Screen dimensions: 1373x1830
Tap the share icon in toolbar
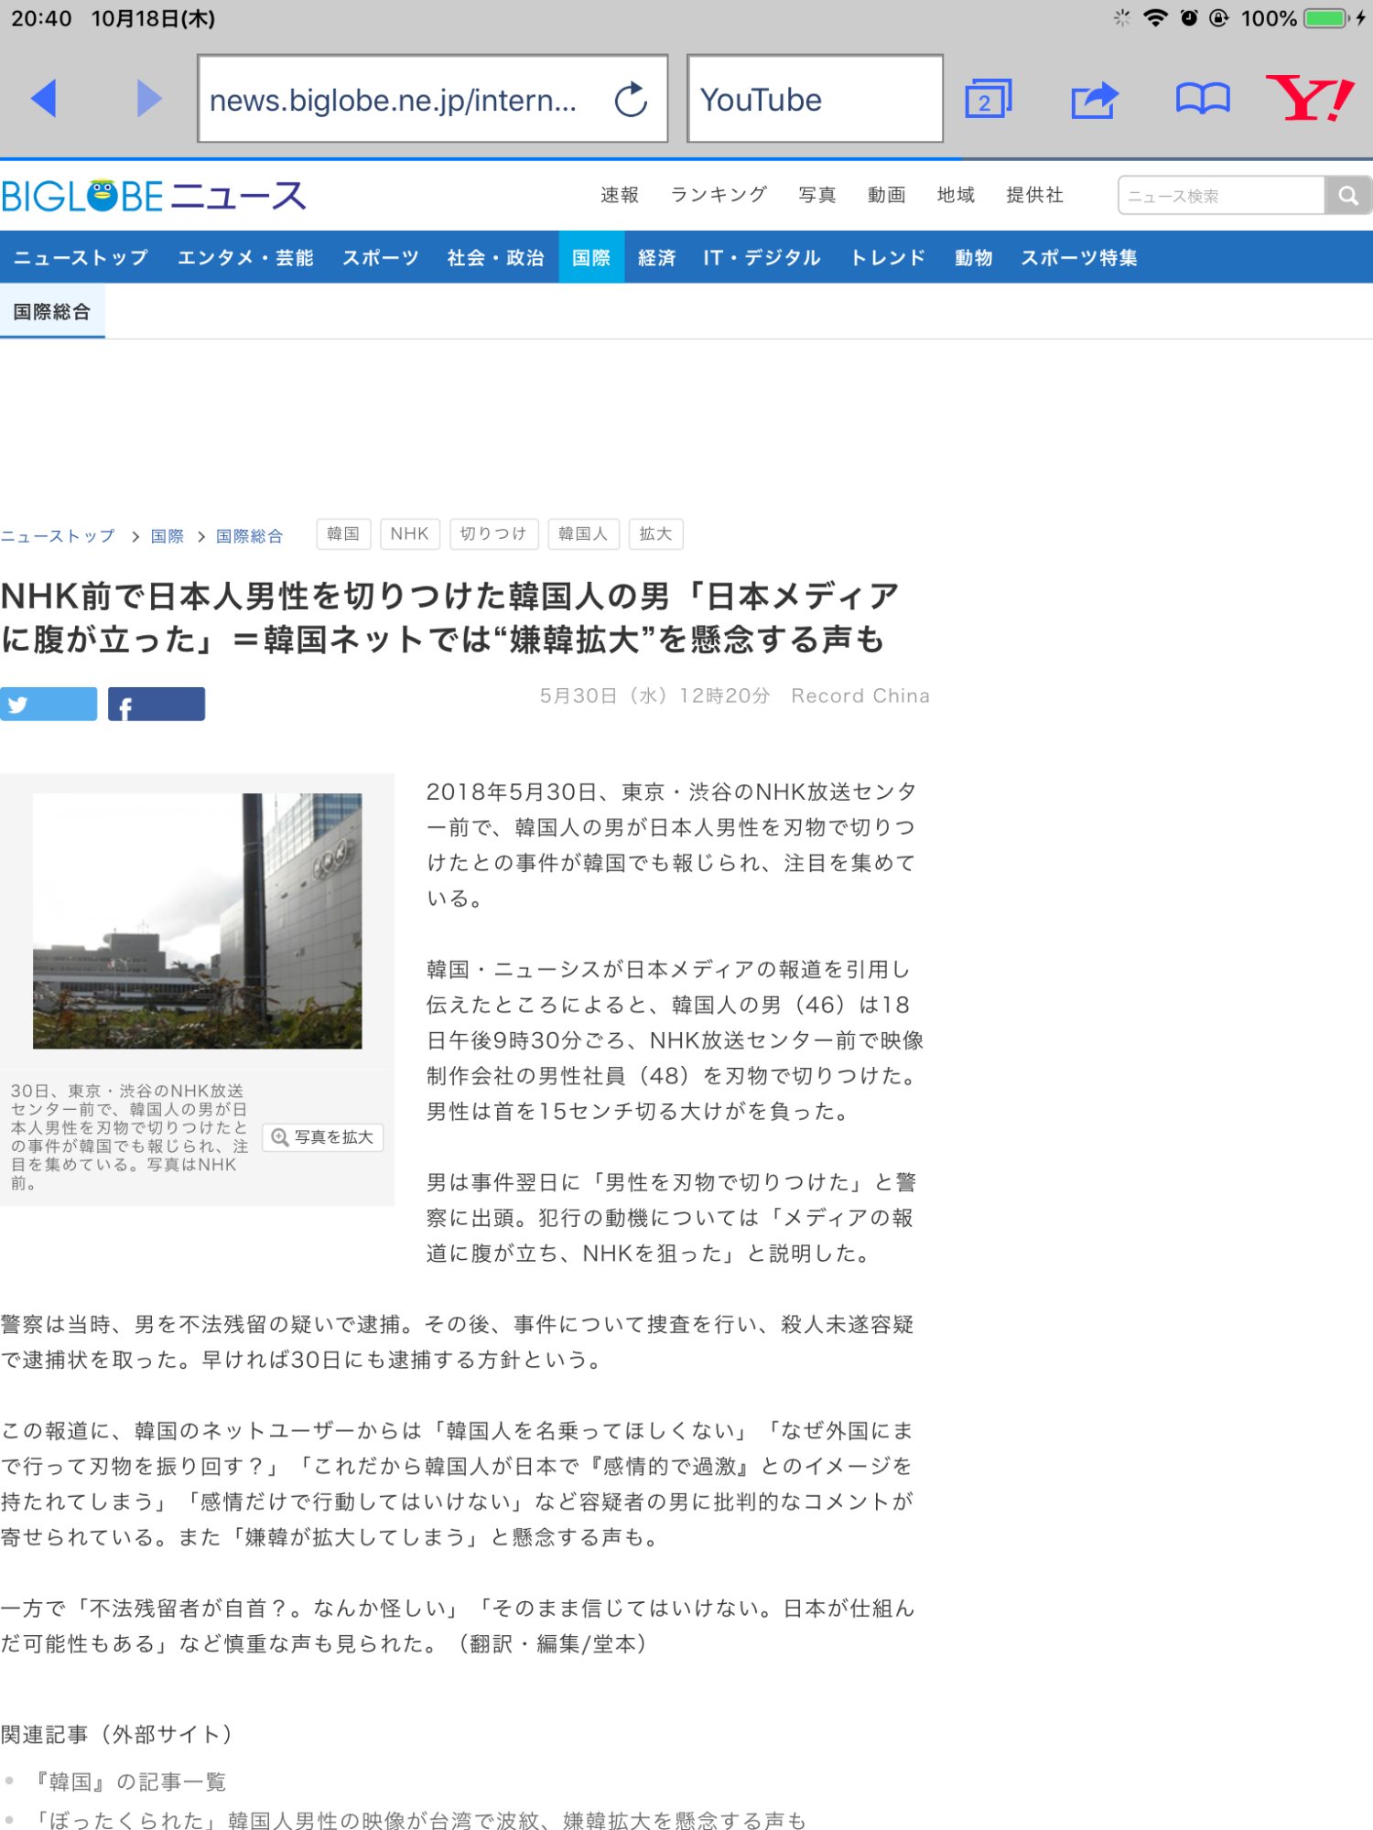(x=1095, y=99)
